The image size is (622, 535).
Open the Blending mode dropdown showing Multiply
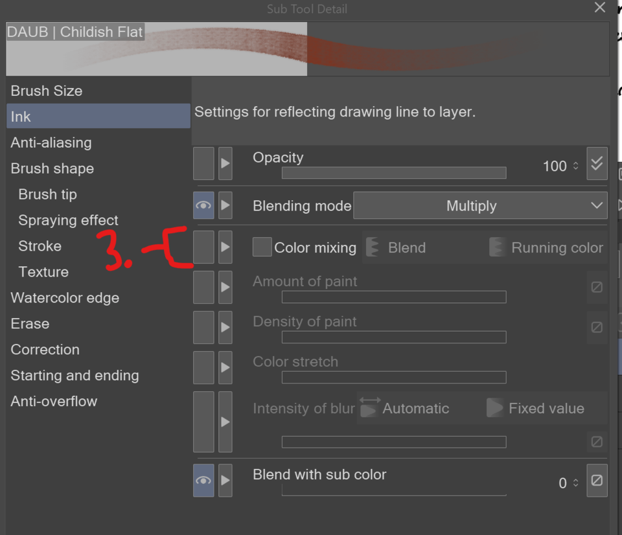tap(480, 205)
